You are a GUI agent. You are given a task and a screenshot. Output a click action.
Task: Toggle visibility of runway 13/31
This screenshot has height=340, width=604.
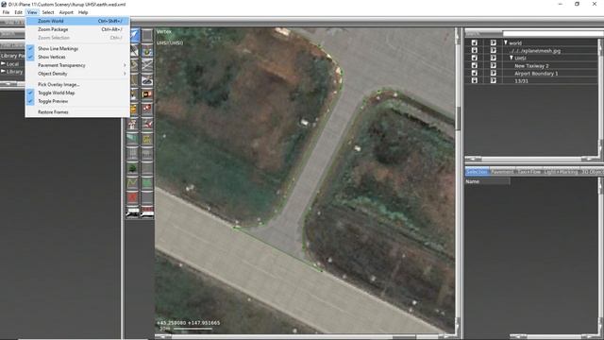(493, 80)
